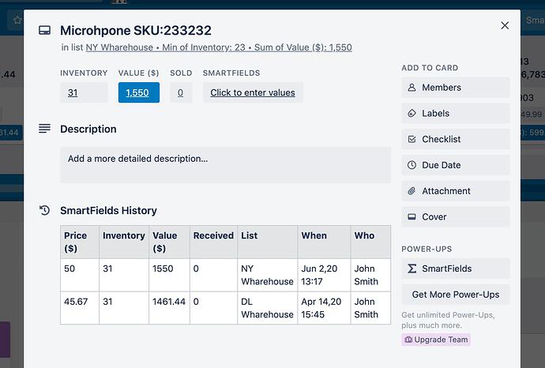545x368 pixels.
Task: Click the SmartFields sigma icon
Action: pos(412,268)
